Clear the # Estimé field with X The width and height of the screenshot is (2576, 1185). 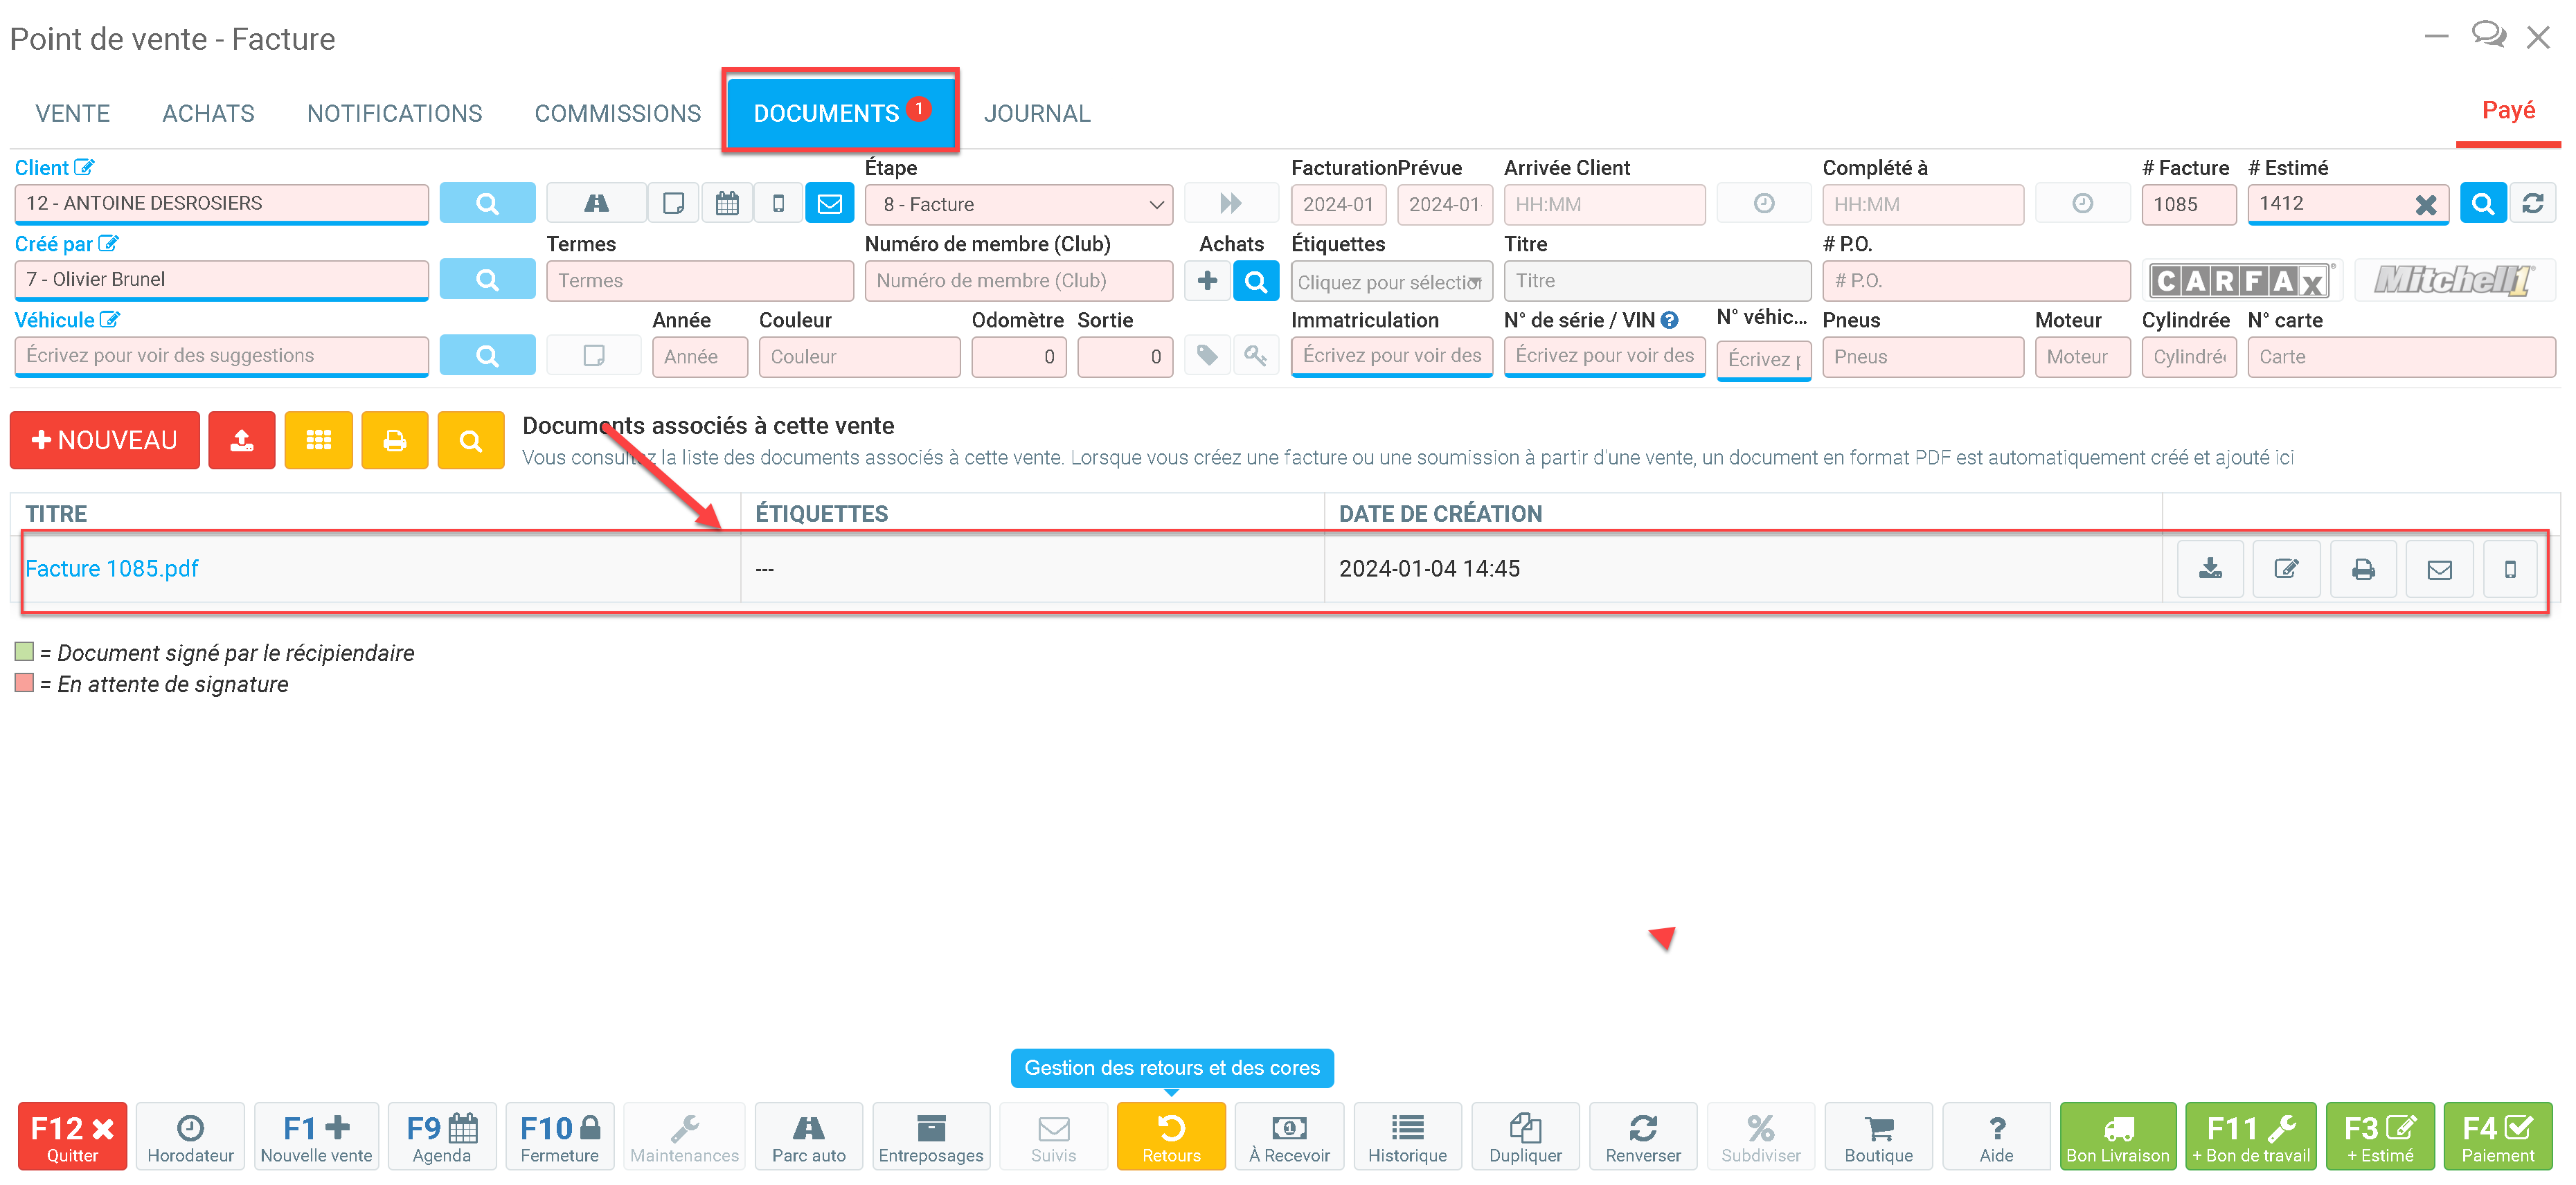[2425, 205]
